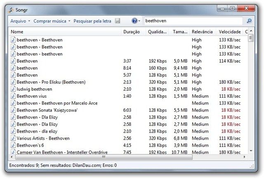Click the 8:14 duration cell

(x=127, y=68)
